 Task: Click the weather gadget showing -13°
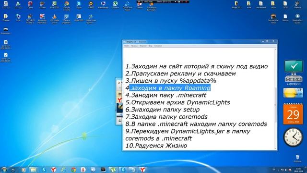(293, 93)
